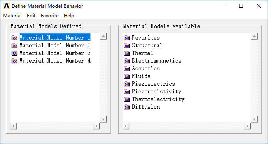Click the Thermal folder icon

[127, 53]
